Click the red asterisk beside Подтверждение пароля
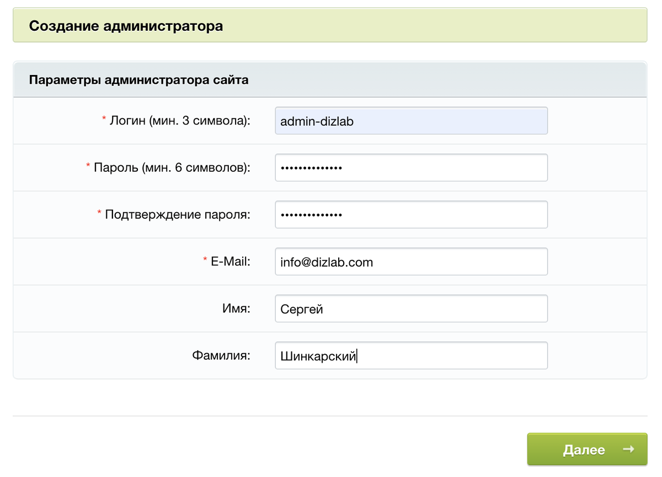The height and width of the screenshot is (477, 662). (99, 213)
